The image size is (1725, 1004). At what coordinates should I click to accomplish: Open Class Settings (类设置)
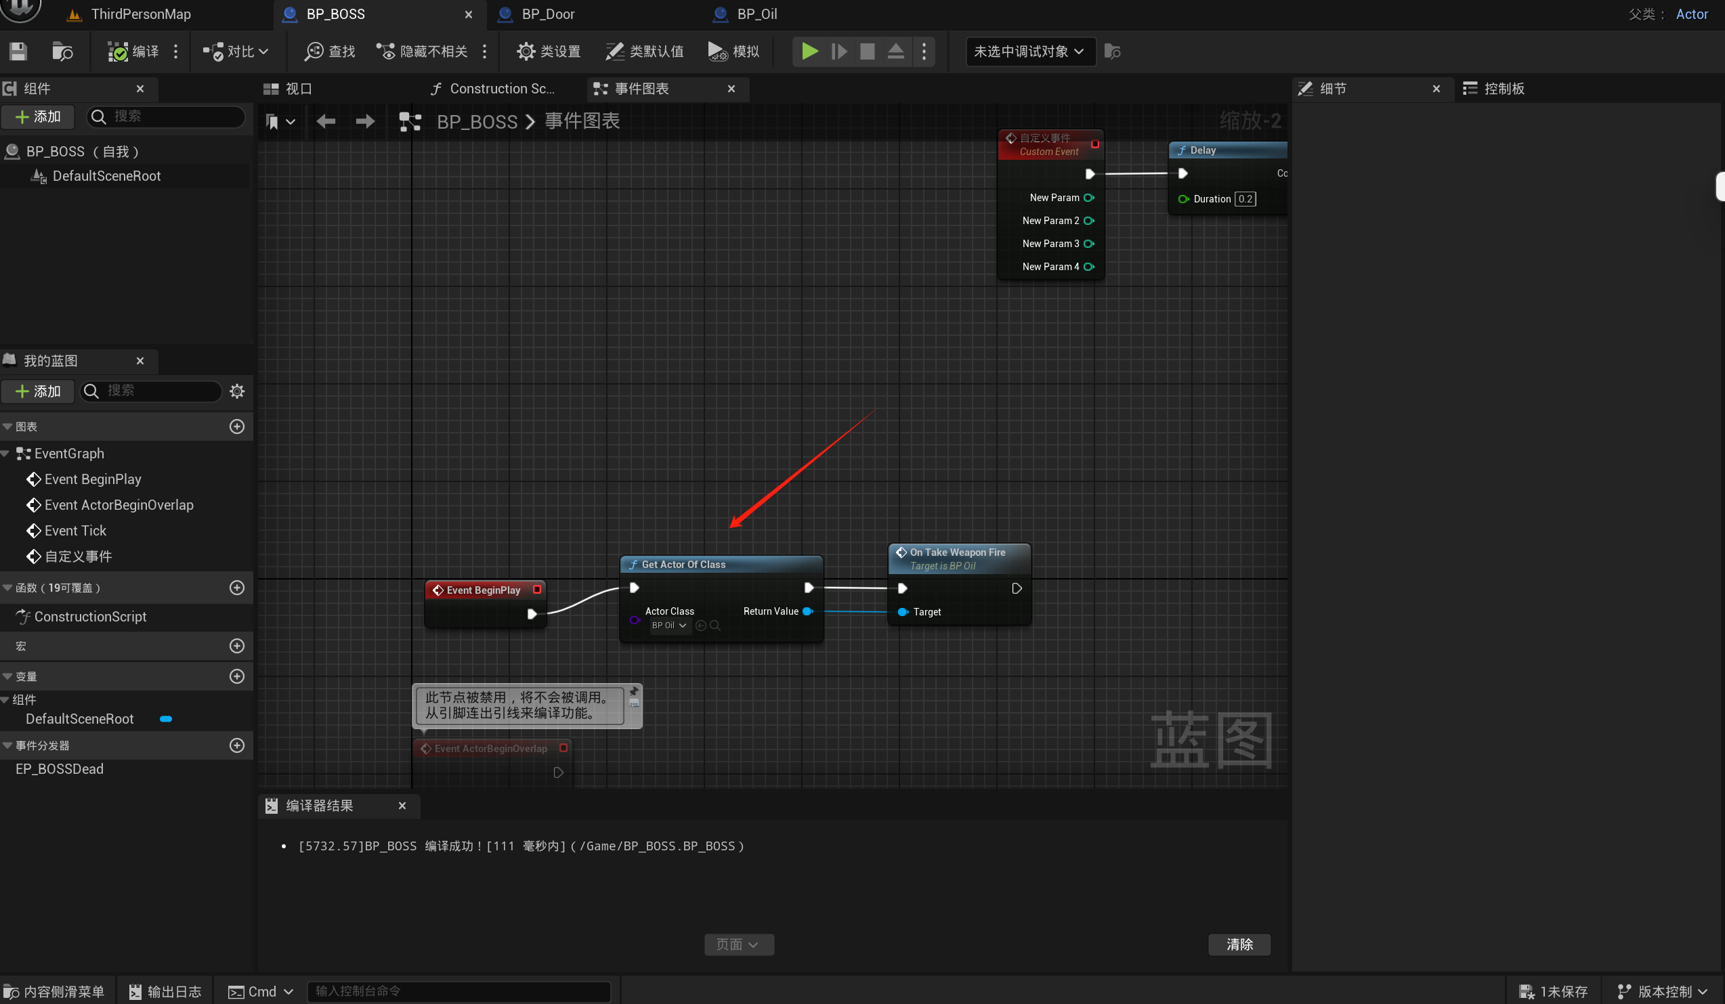[x=549, y=51]
